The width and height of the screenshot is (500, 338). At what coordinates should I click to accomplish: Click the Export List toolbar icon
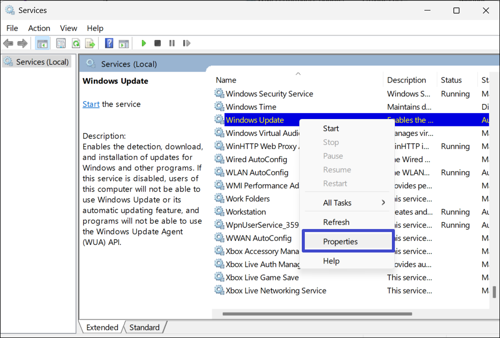pos(90,43)
